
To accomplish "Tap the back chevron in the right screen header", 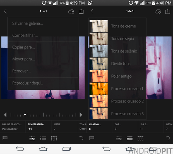I will (92, 11).
